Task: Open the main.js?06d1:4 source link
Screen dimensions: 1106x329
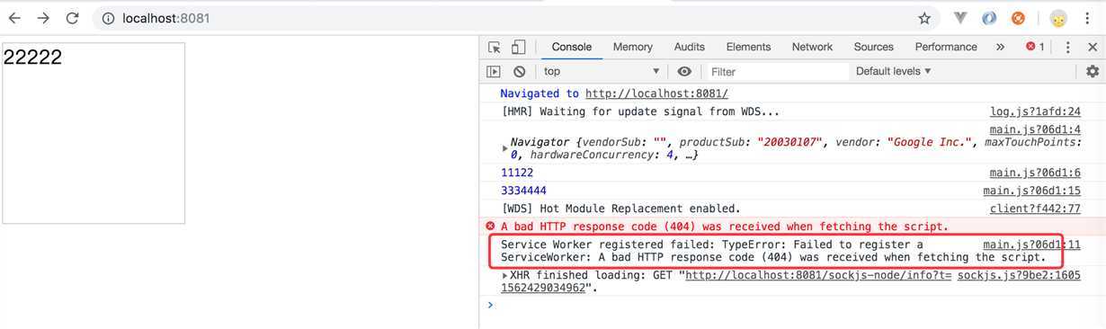Action: tap(1036, 130)
